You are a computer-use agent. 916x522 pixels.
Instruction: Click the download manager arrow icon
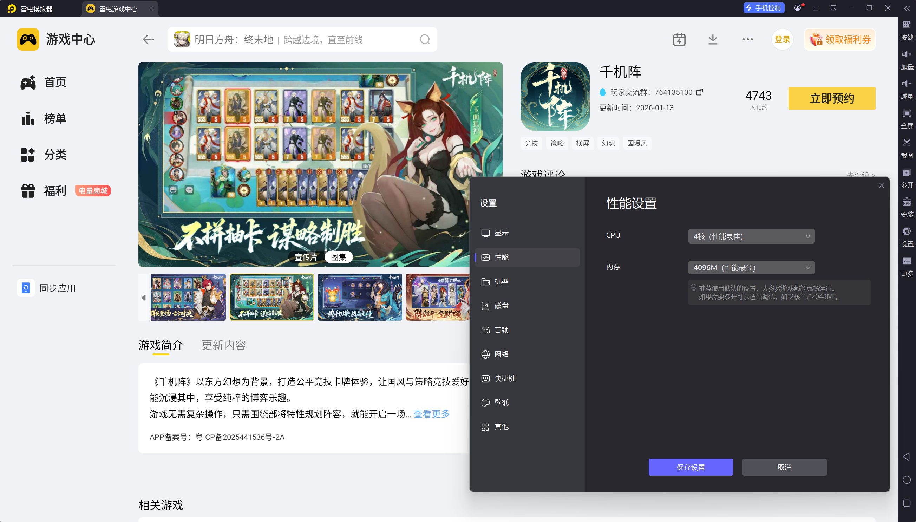click(713, 39)
